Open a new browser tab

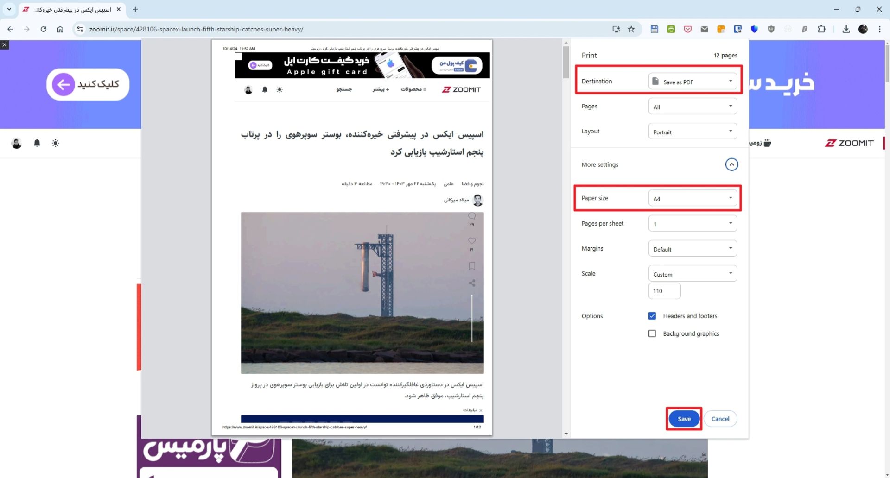(135, 9)
